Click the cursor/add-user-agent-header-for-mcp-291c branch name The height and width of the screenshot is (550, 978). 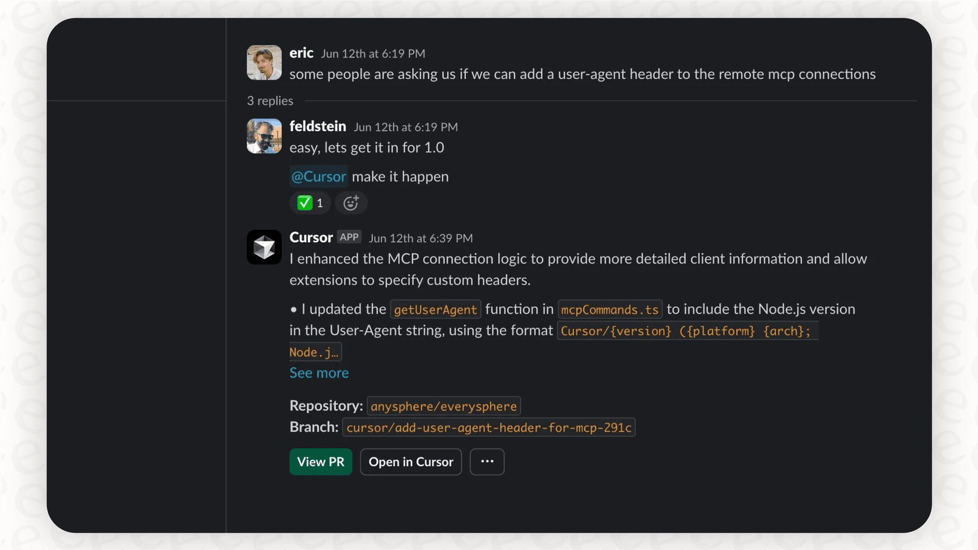tap(489, 427)
